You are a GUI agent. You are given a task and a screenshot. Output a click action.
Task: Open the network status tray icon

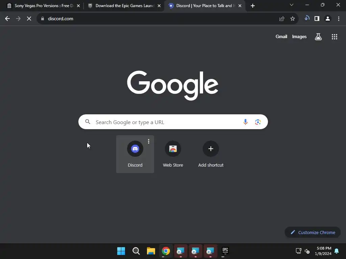point(298,251)
